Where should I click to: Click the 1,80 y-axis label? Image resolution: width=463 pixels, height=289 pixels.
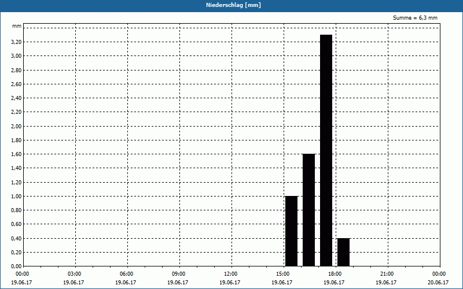pyautogui.click(x=16, y=140)
